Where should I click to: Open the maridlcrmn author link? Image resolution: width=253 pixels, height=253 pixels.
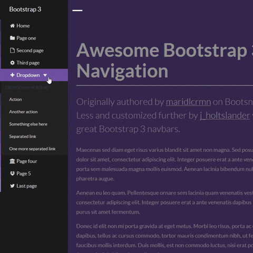(189, 102)
